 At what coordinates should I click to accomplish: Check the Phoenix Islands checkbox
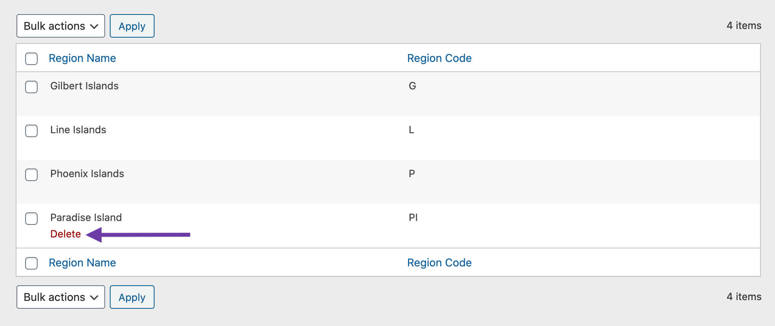pyautogui.click(x=31, y=175)
